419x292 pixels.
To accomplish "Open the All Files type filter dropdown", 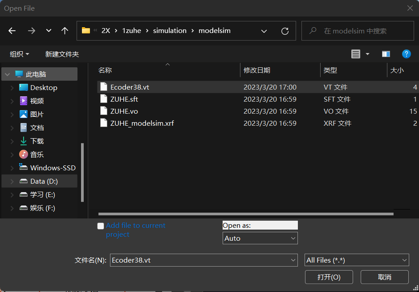I will [357, 260].
